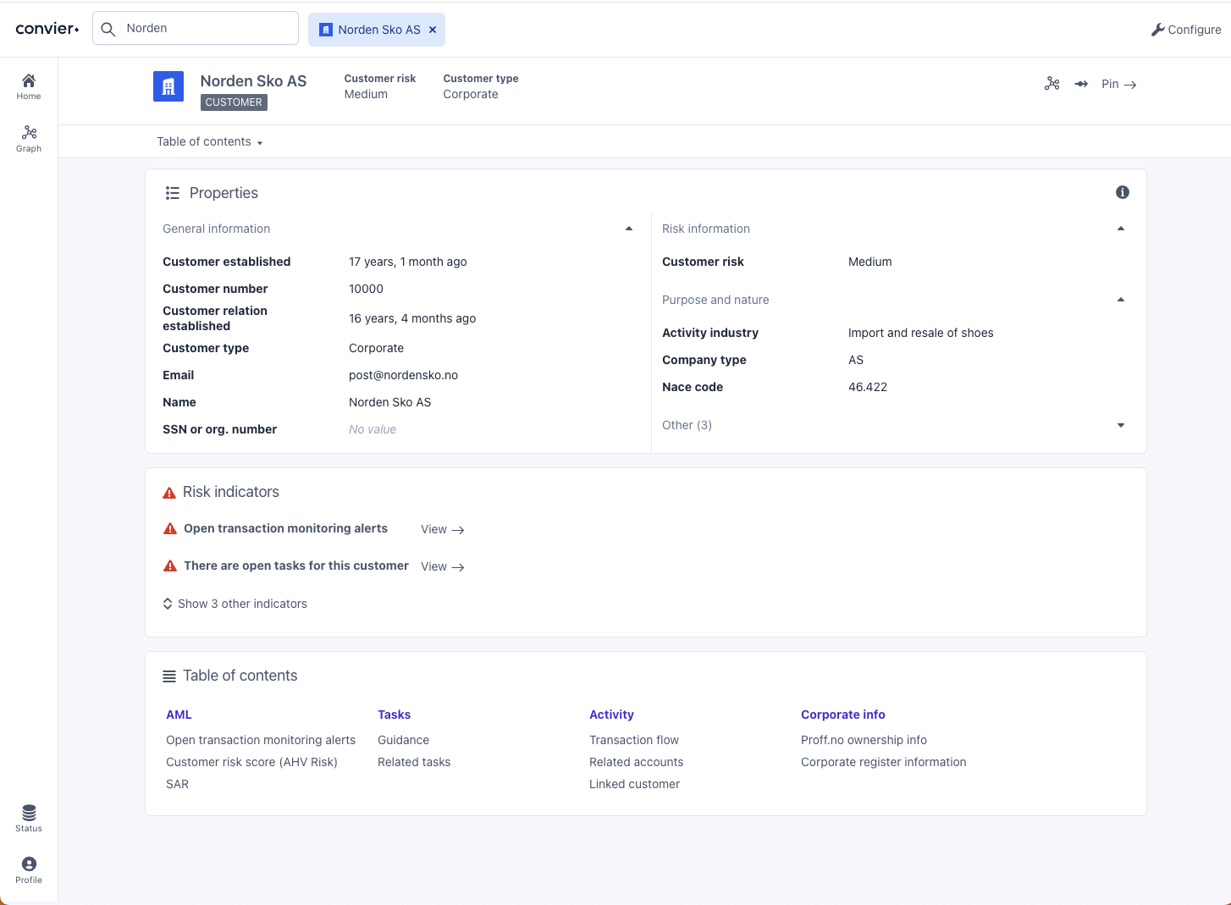View open tasks for this customer
1231x905 pixels.
click(443, 566)
